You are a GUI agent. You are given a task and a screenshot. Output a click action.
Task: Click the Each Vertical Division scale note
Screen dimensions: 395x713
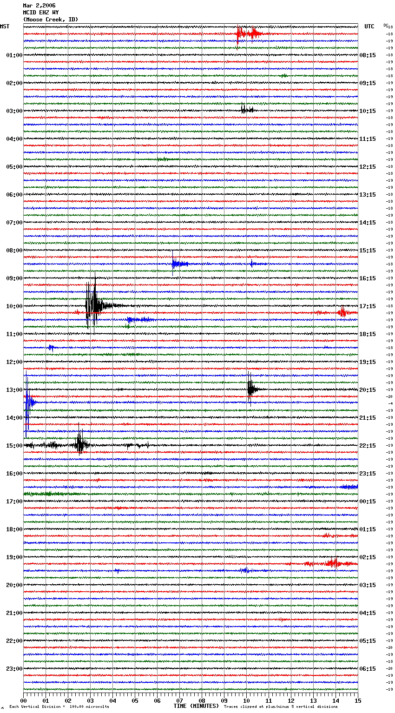(x=59, y=706)
